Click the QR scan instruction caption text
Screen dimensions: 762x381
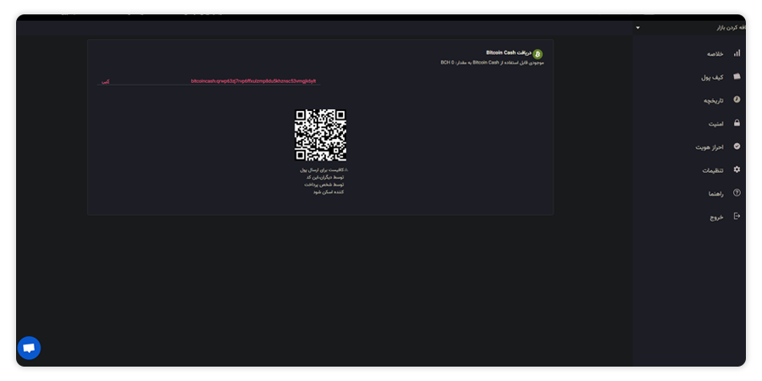[x=324, y=181]
